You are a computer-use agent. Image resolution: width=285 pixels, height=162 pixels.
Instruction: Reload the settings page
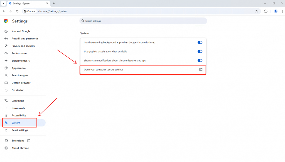pyautogui.click(x=17, y=11)
